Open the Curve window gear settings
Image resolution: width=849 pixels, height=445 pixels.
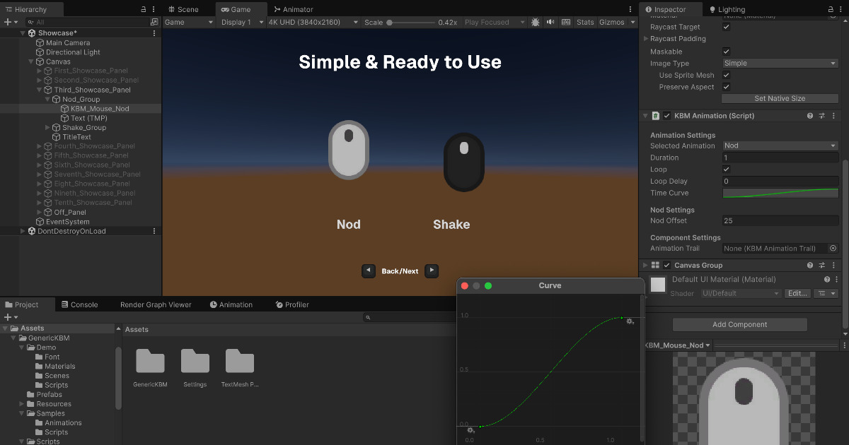[x=630, y=321]
